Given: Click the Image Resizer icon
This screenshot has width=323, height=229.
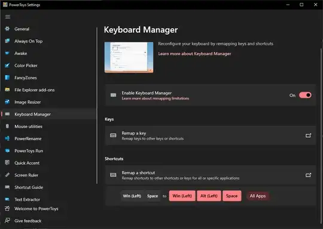Looking at the screenshot, I should pos(7,102).
